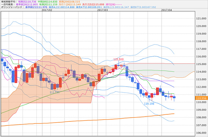
Task: Select the 先行1[26] legend entry
Action: pos(71,6)
